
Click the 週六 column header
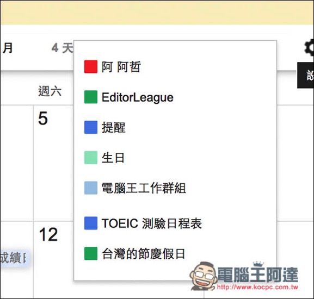[50, 91]
